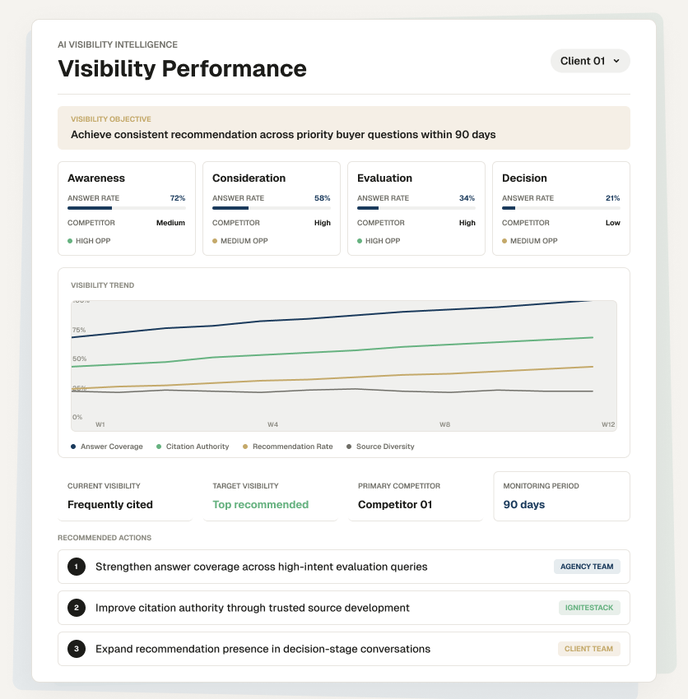Click MEDIUM OPP dot in Consideration card
This screenshot has height=699, width=688.
tap(215, 241)
